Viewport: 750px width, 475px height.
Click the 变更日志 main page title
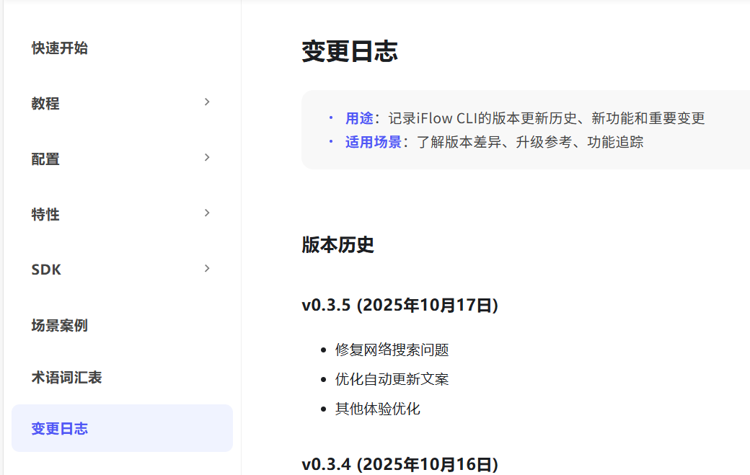(350, 51)
